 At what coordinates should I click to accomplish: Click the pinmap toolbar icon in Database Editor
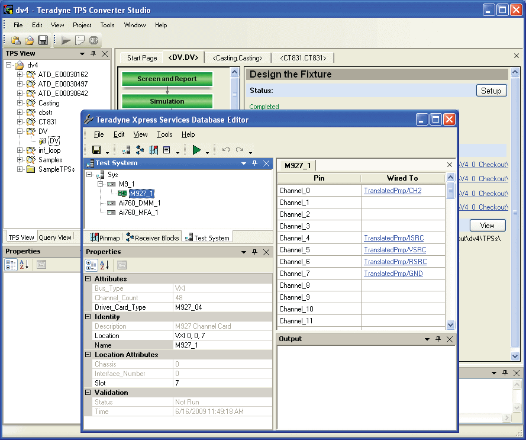(x=154, y=150)
